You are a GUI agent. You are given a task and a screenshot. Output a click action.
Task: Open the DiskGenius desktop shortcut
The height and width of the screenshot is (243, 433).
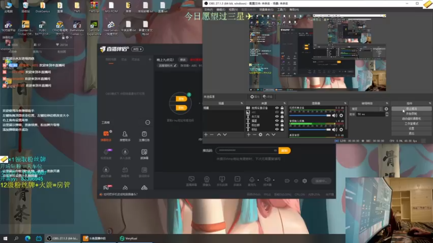point(43,8)
